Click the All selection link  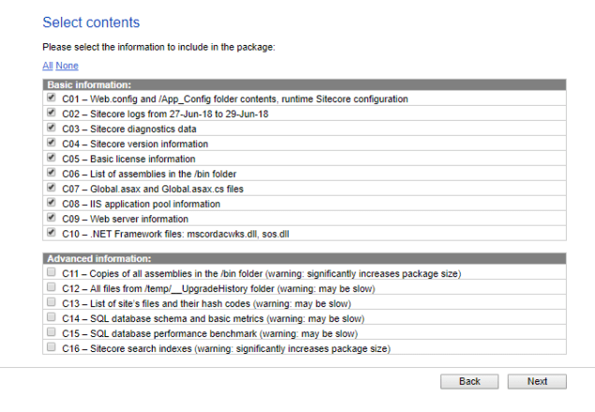47,66
